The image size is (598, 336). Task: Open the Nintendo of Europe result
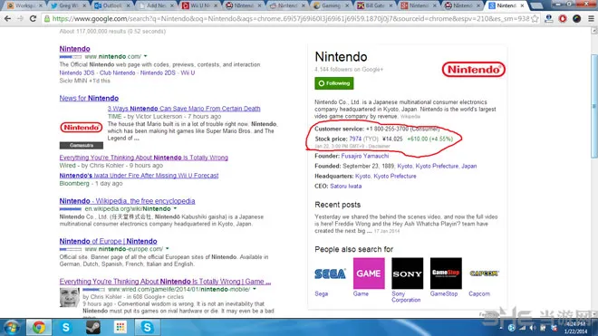pos(109,241)
